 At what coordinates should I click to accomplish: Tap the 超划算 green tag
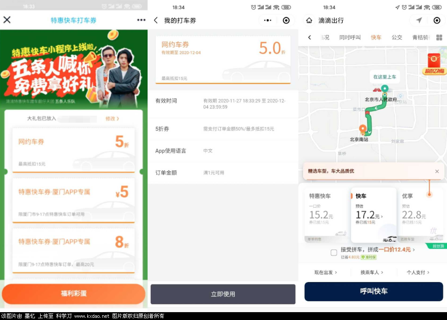tap(437, 246)
